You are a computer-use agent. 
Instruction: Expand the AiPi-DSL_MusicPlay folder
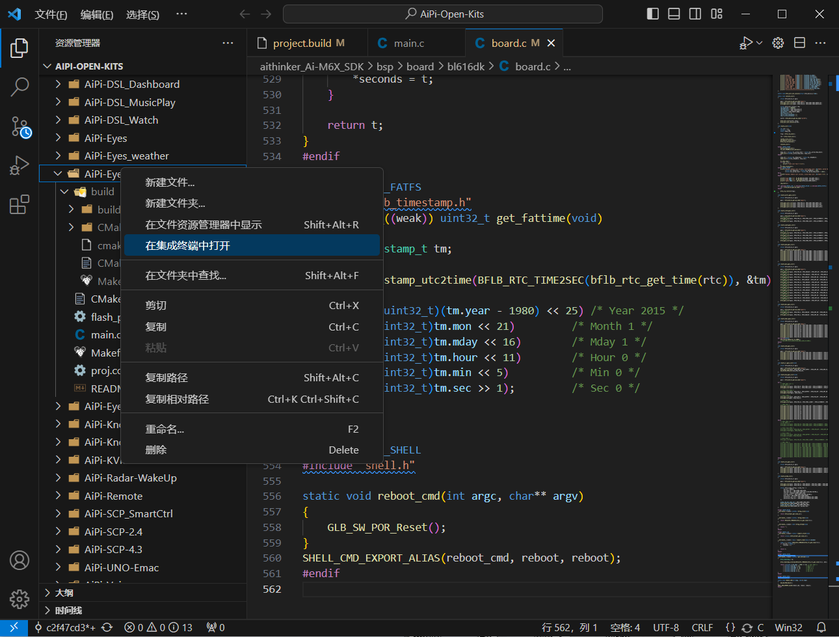pos(59,102)
